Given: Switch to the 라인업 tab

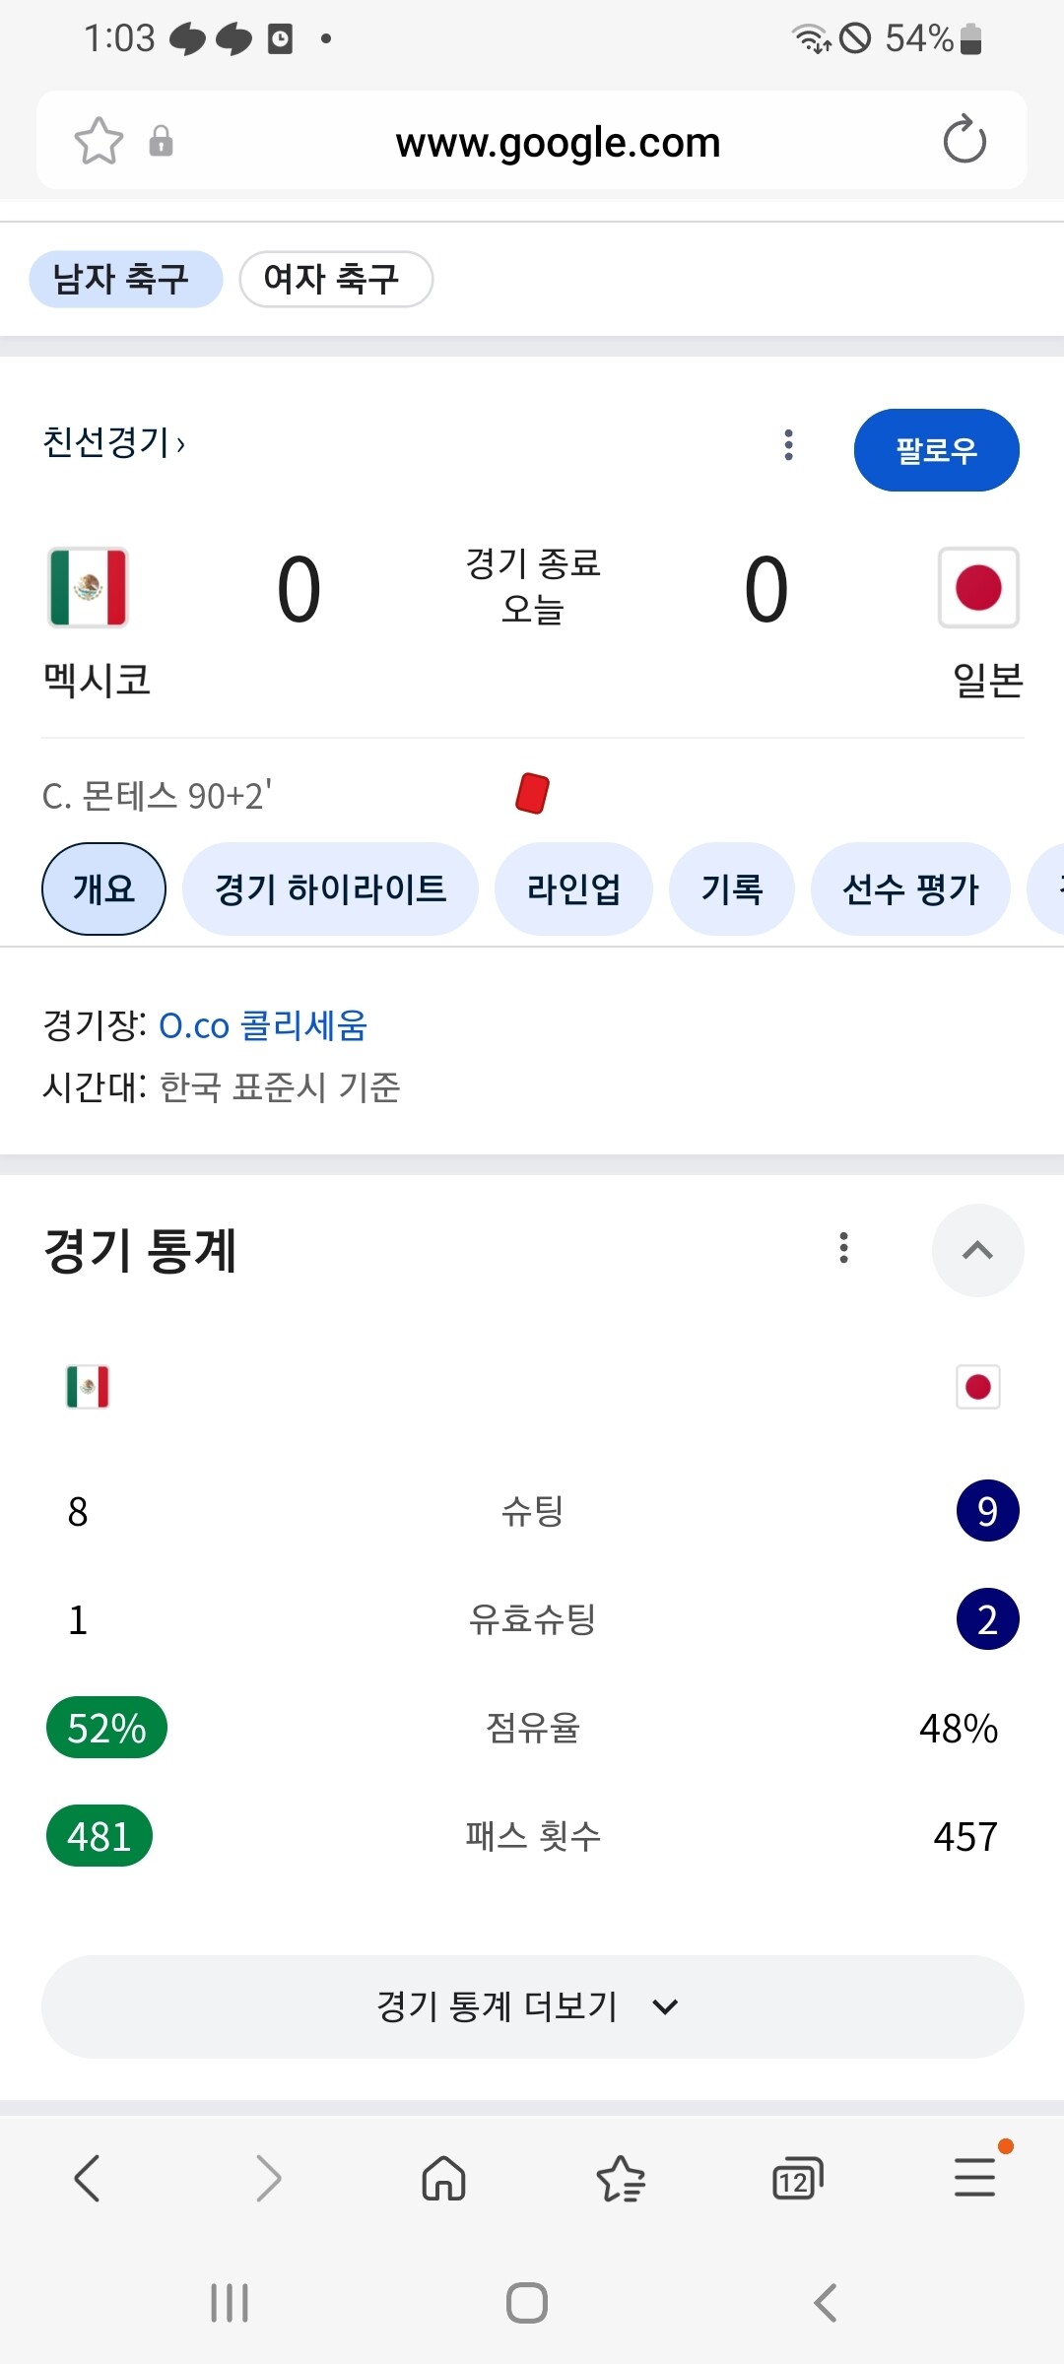Looking at the screenshot, I should [x=573, y=889].
